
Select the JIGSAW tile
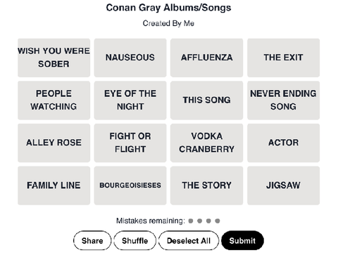pos(283,186)
